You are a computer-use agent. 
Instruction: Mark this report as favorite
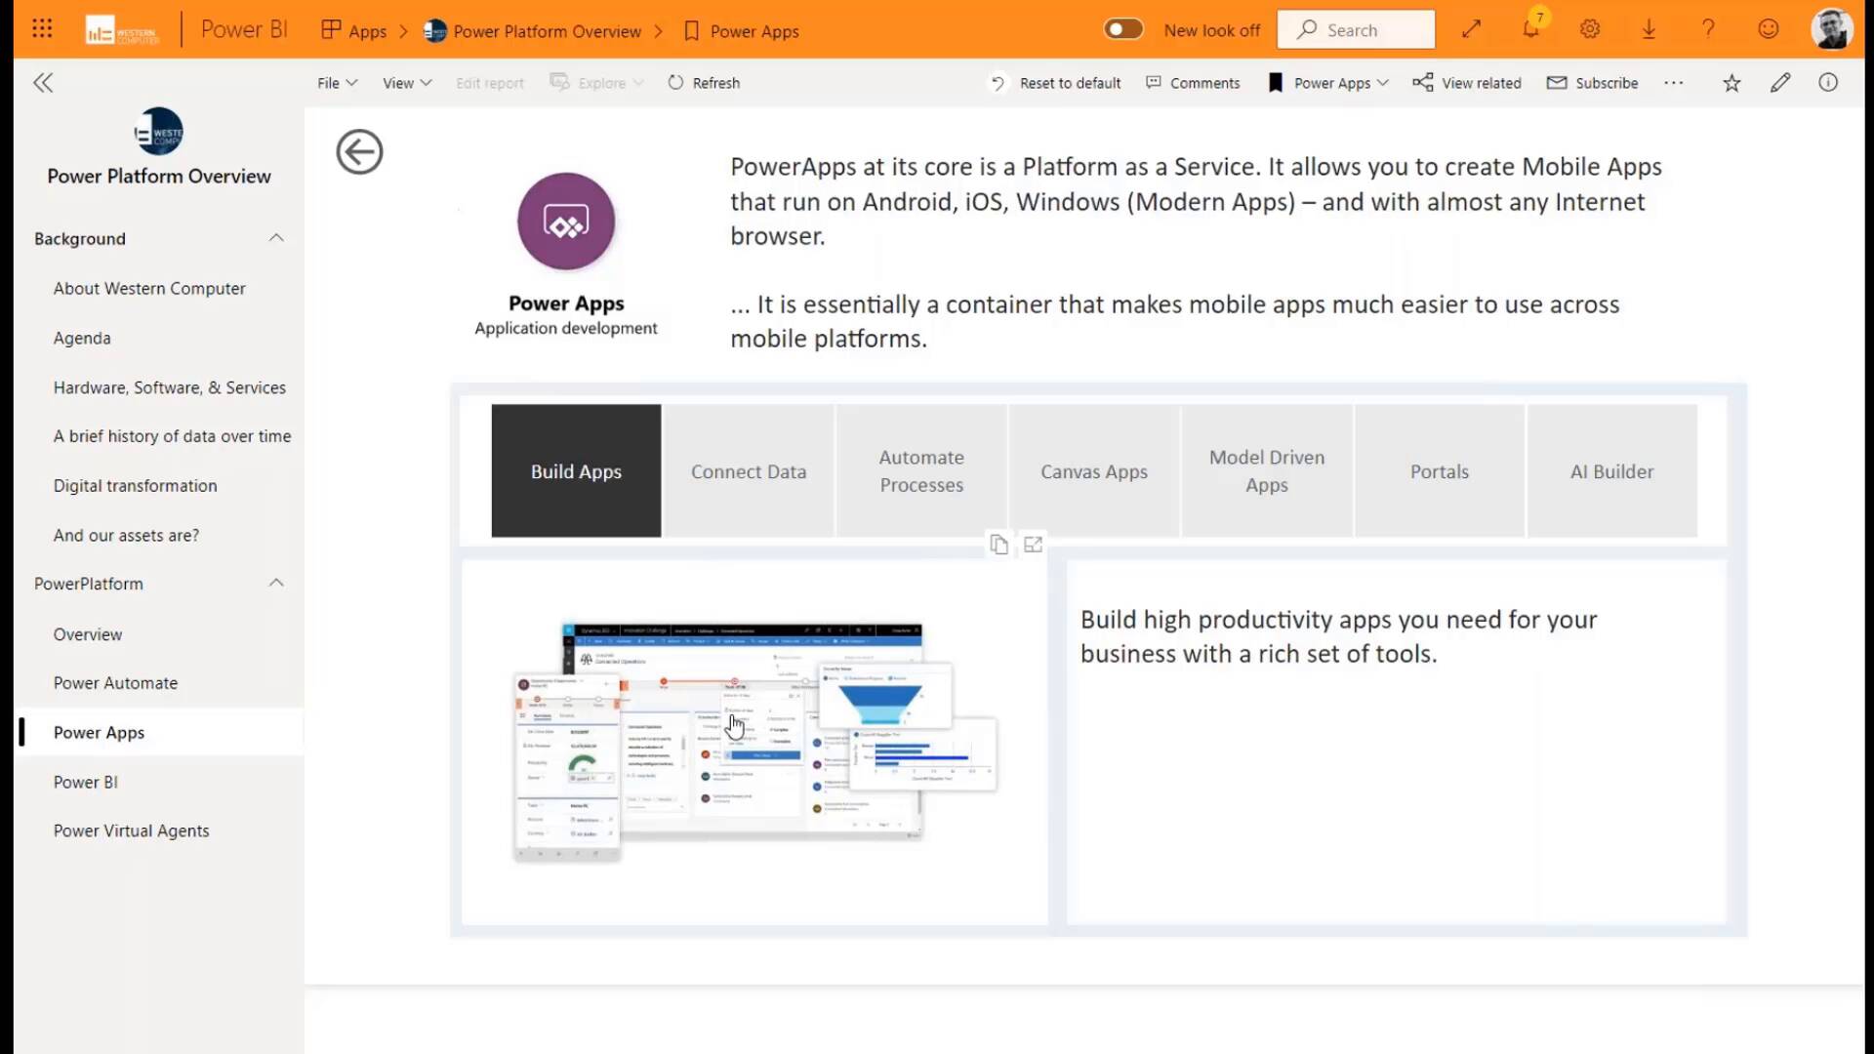(1731, 83)
